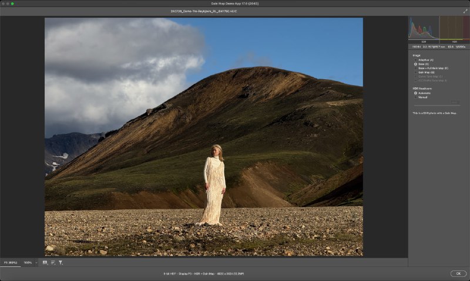Click the HDR headroom value field
470x281 pixels.
point(455,102)
